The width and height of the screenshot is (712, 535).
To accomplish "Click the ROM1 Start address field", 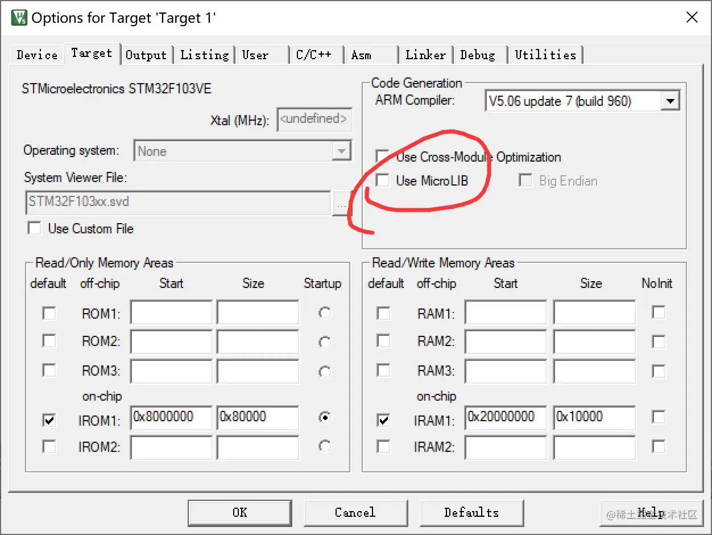I will [171, 313].
